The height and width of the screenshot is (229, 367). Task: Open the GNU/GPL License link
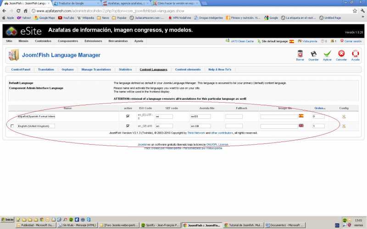(217, 145)
